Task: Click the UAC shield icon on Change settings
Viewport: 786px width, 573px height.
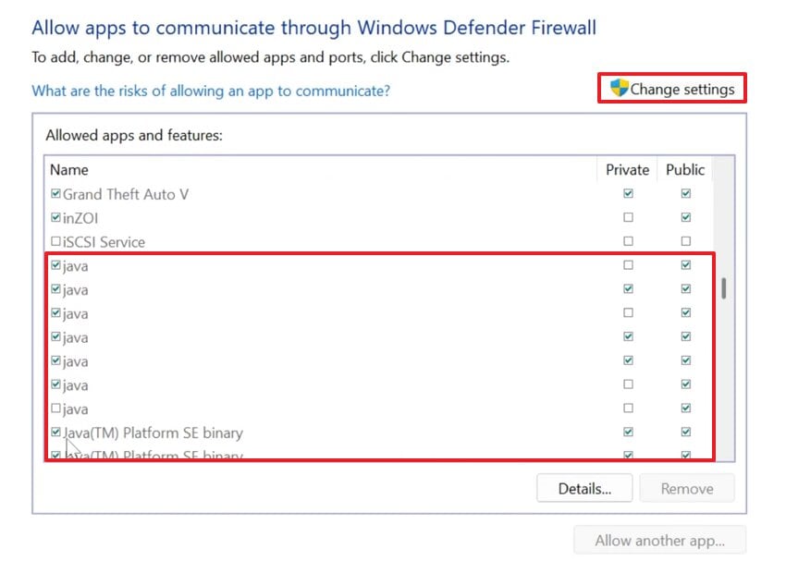Action: [x=619, y=88]
